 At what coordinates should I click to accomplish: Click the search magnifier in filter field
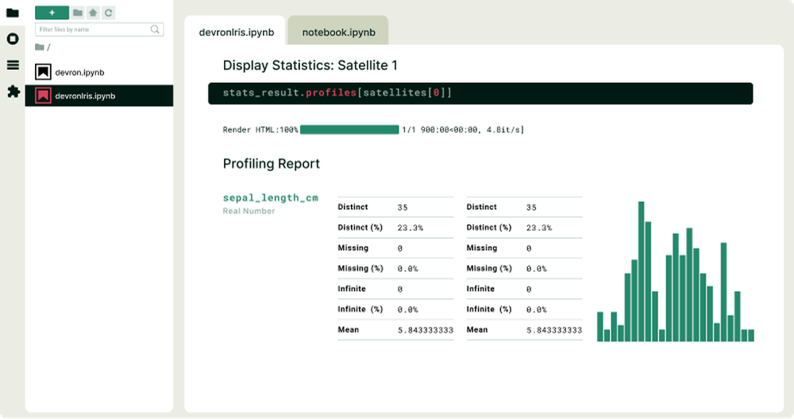[155, 29]
